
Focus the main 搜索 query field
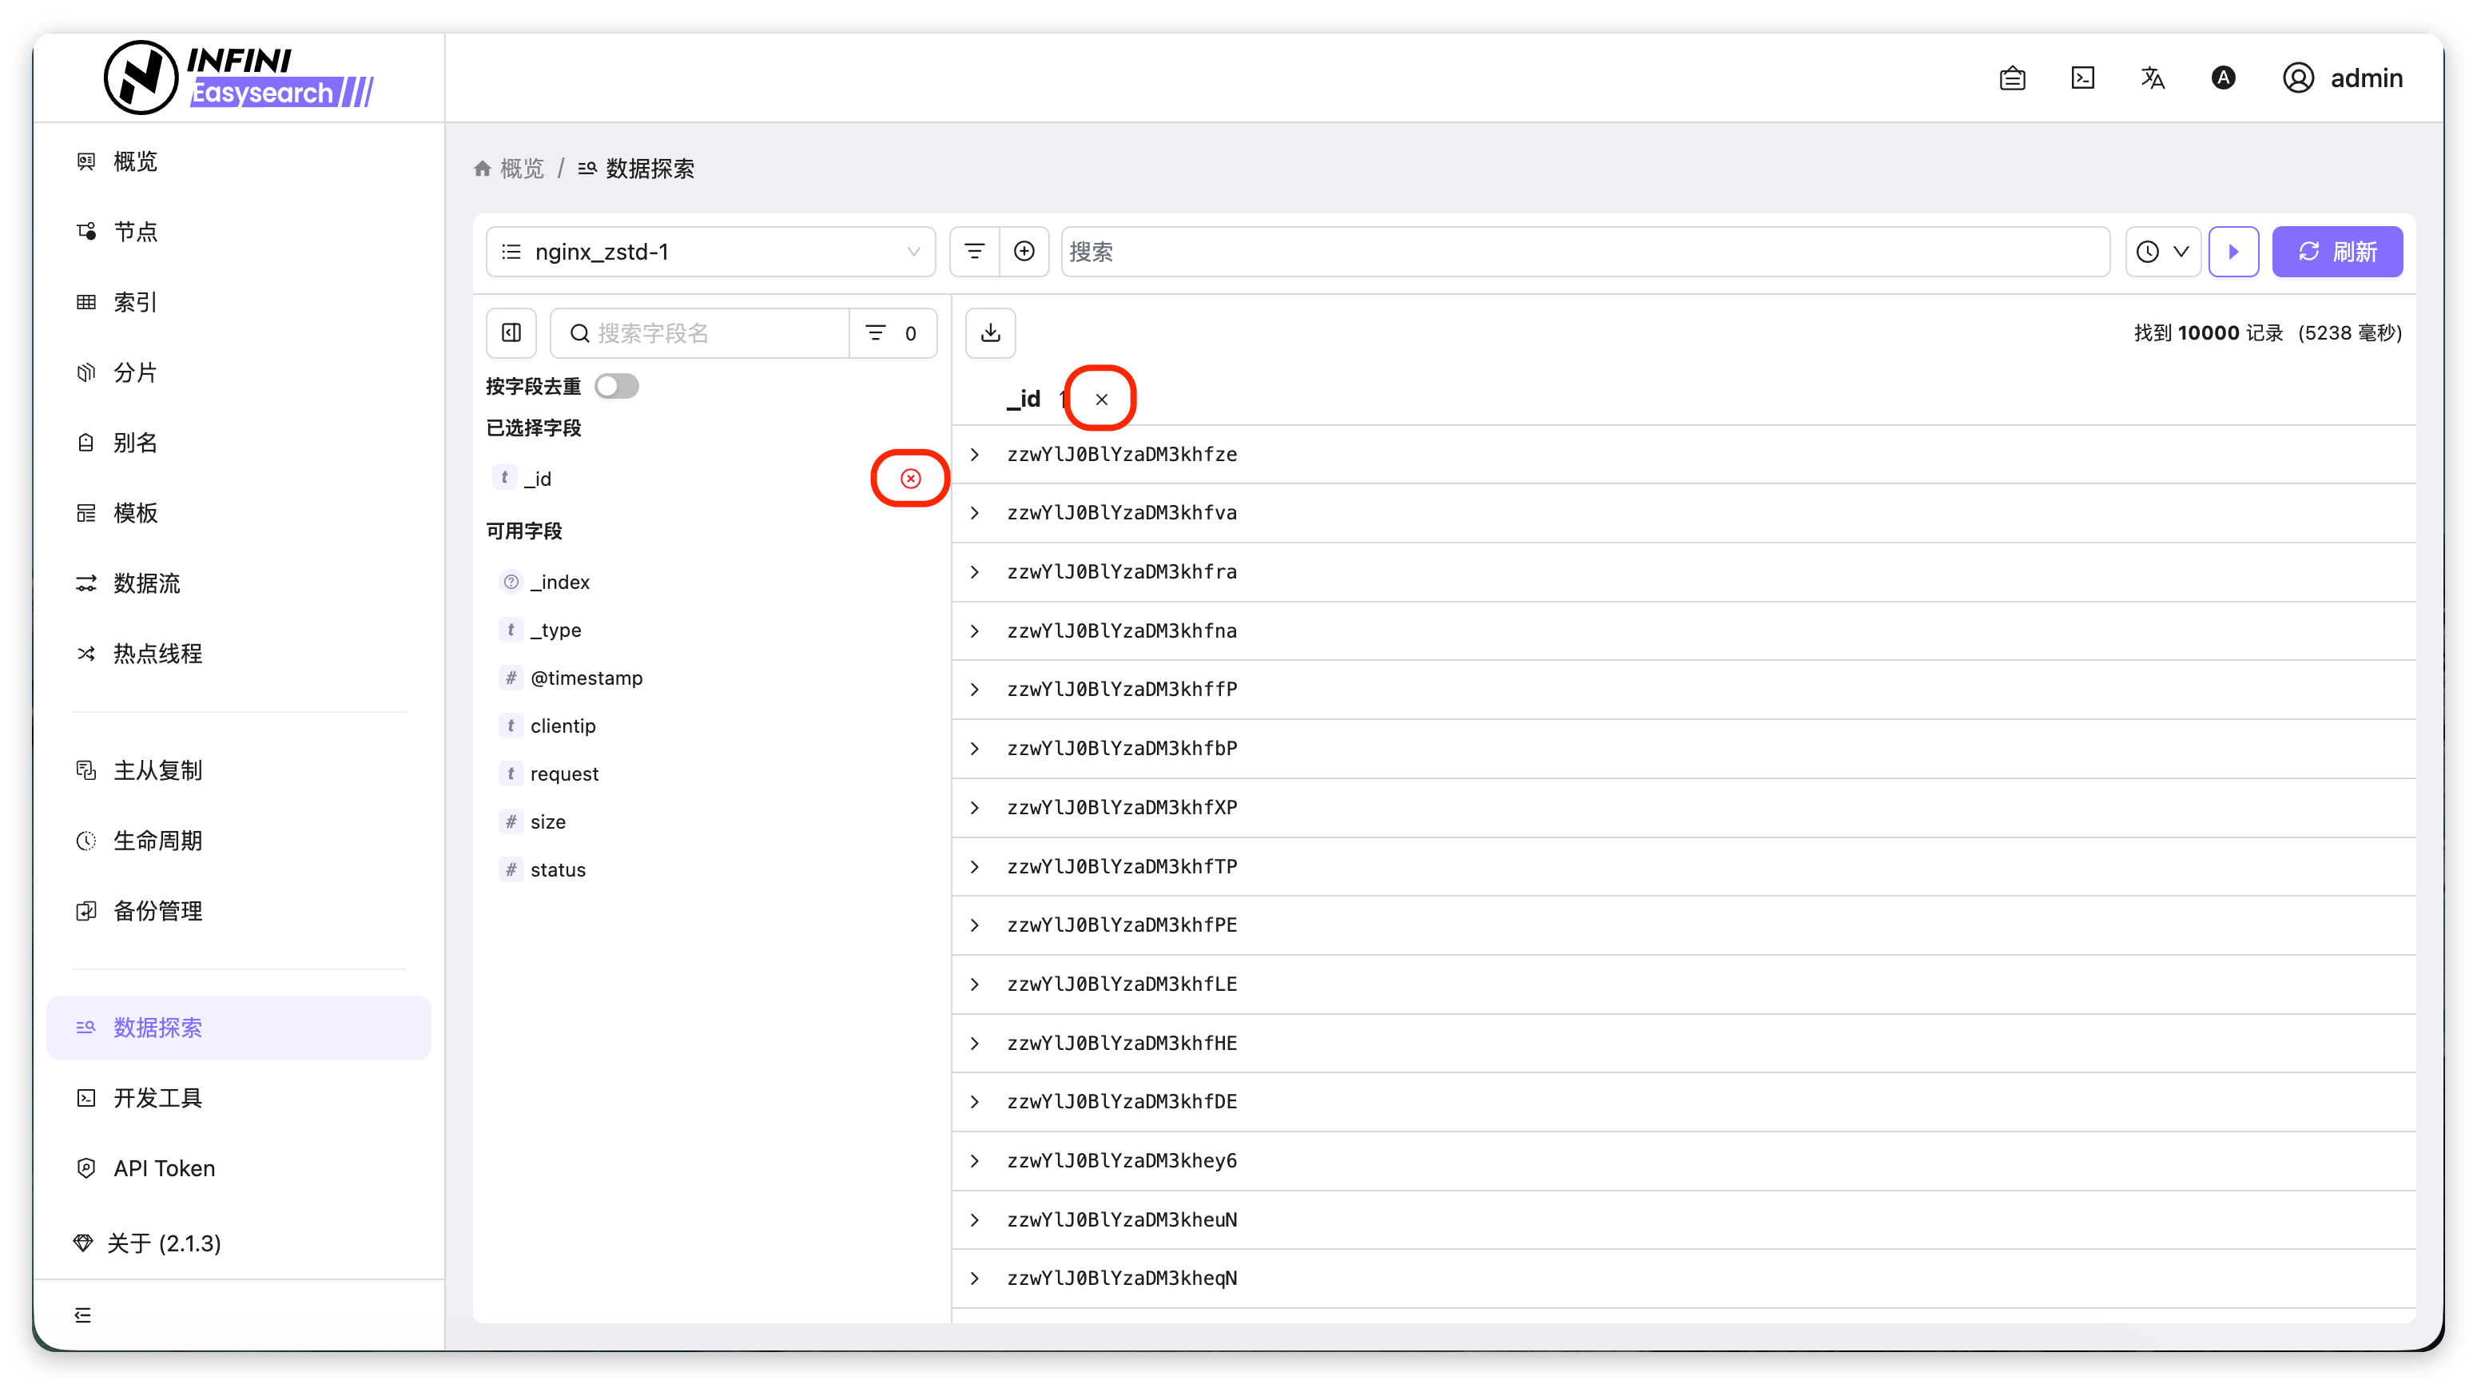(x=1584, y=251)
